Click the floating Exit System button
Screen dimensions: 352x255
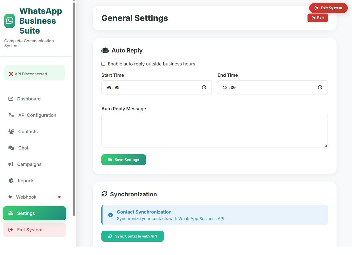[x=328, y=8]
